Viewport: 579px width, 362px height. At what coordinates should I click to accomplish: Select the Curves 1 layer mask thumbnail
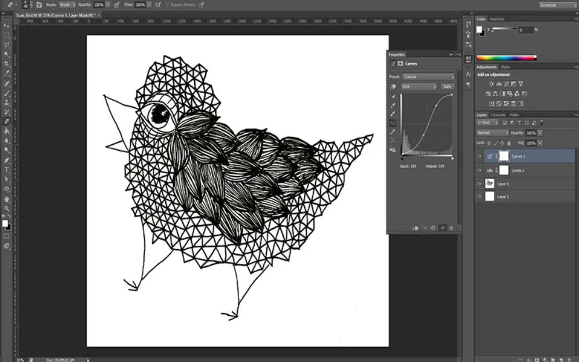[x=504, y=156]
